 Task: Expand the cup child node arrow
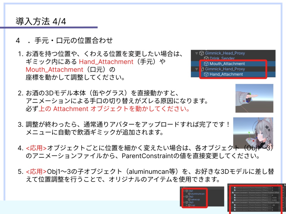click(x=186, y=205)
